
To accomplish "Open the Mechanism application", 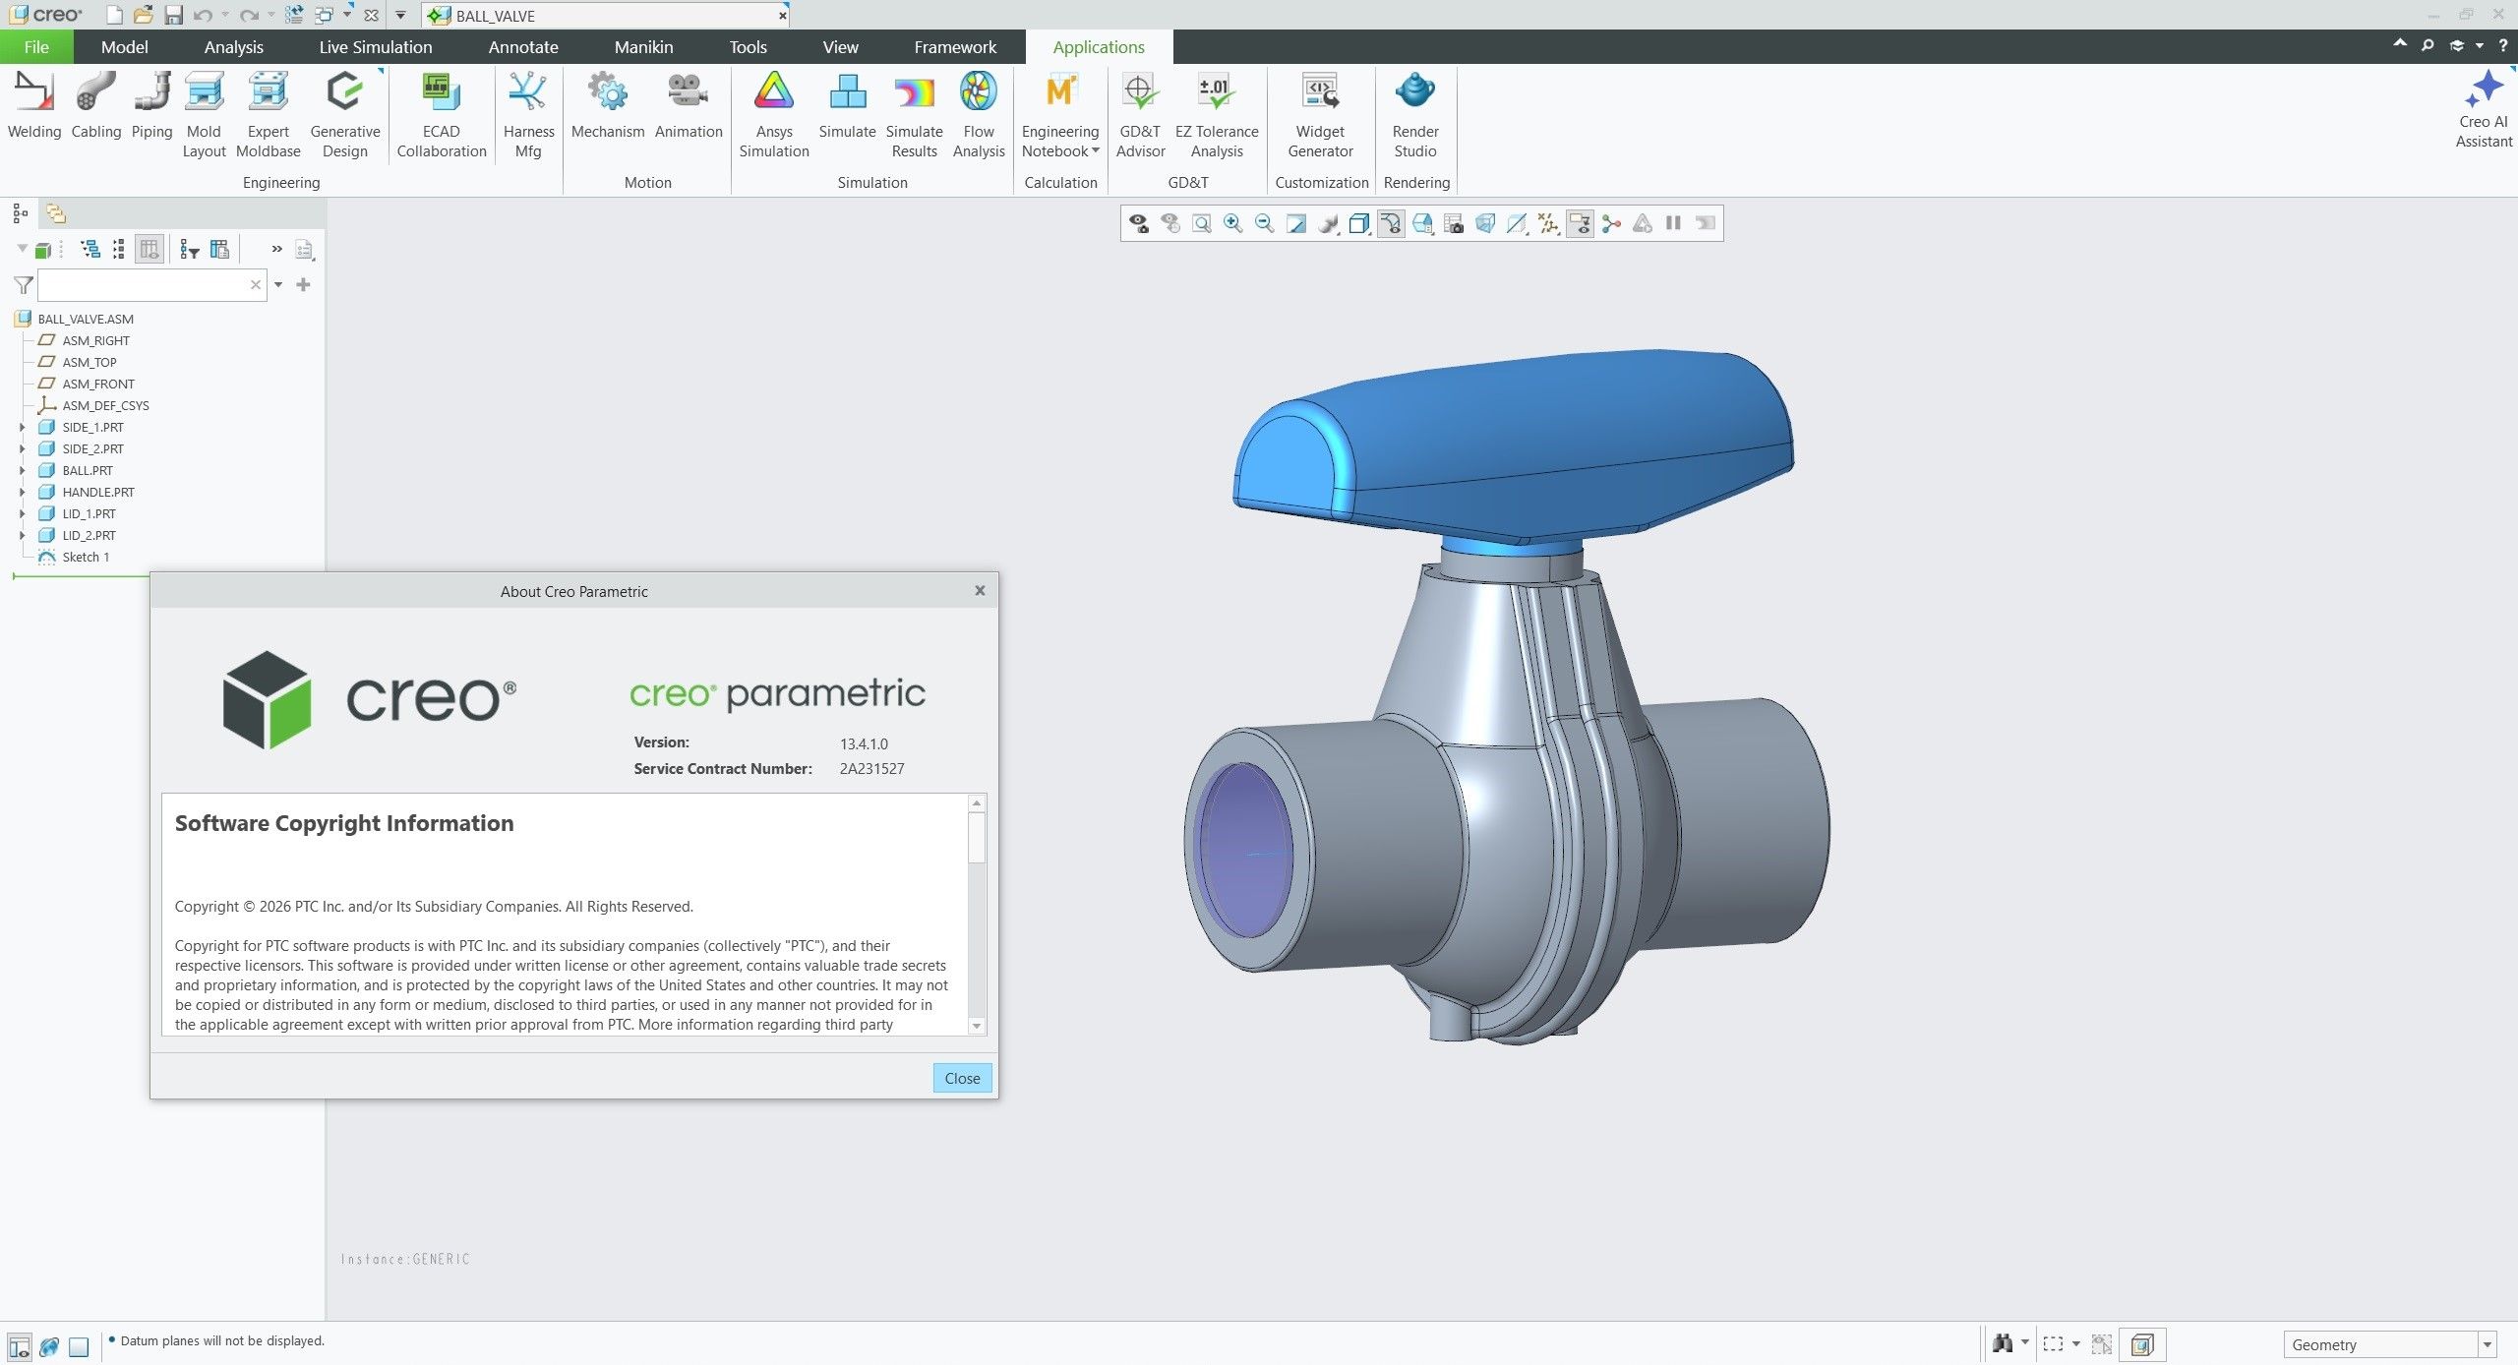I will coord(608,106).
